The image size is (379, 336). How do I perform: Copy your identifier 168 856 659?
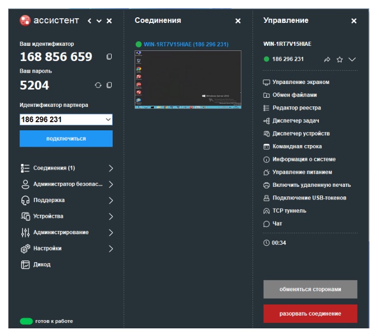pyautogui.click(x=109, y=57)
